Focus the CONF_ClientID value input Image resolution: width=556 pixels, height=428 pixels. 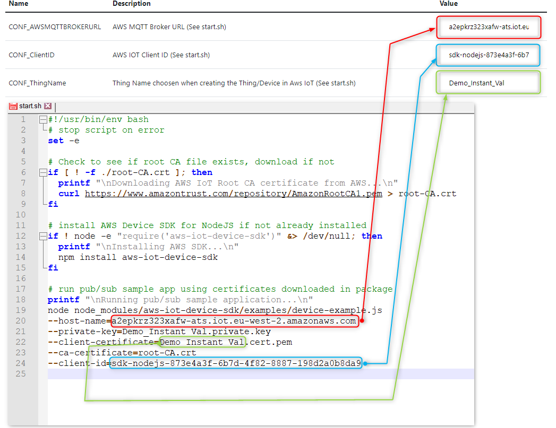coord(489,55)
